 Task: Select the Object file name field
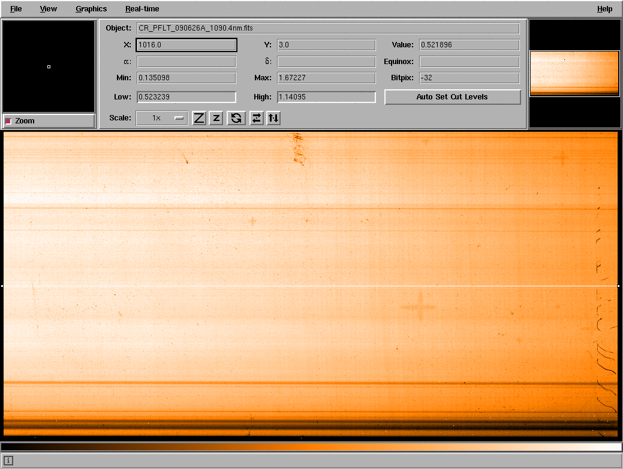point(328,28)
